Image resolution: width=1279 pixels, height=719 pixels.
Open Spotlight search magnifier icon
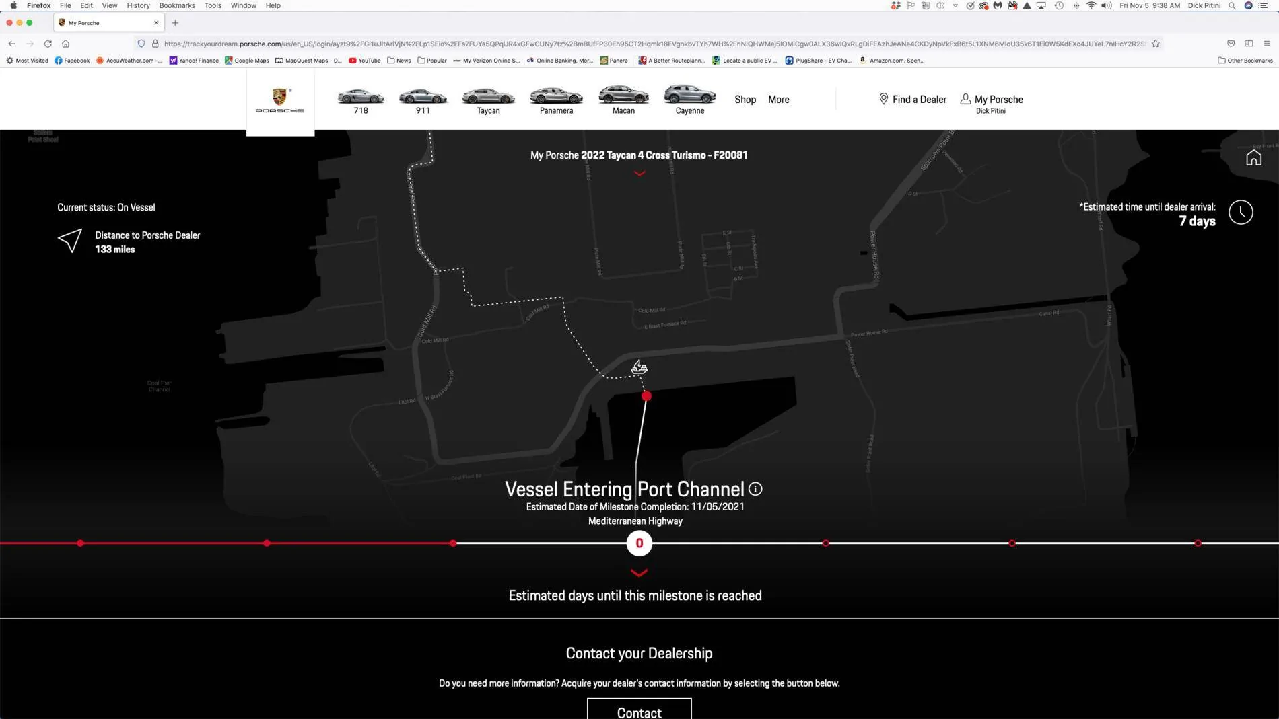click(x=1232, y=5)
